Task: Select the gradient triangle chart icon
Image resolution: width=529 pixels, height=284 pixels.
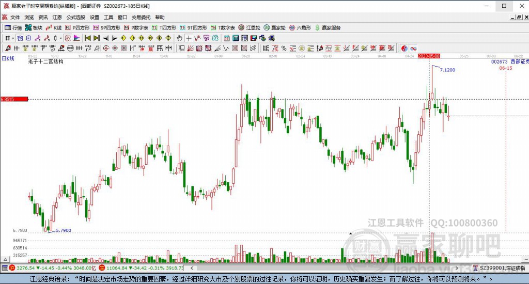Action: pyautogui.click(x=76, y=38)
